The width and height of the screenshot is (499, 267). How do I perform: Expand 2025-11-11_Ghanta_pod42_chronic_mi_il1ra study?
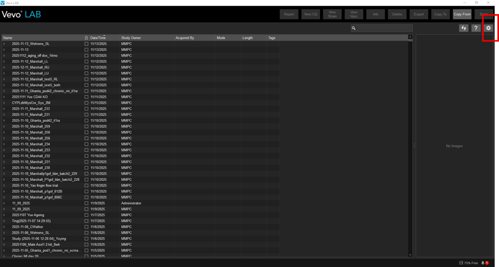[4, 91]
